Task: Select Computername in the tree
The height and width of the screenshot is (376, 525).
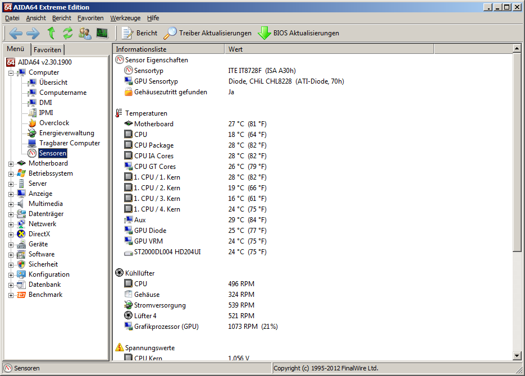Action: pos(63,93)
